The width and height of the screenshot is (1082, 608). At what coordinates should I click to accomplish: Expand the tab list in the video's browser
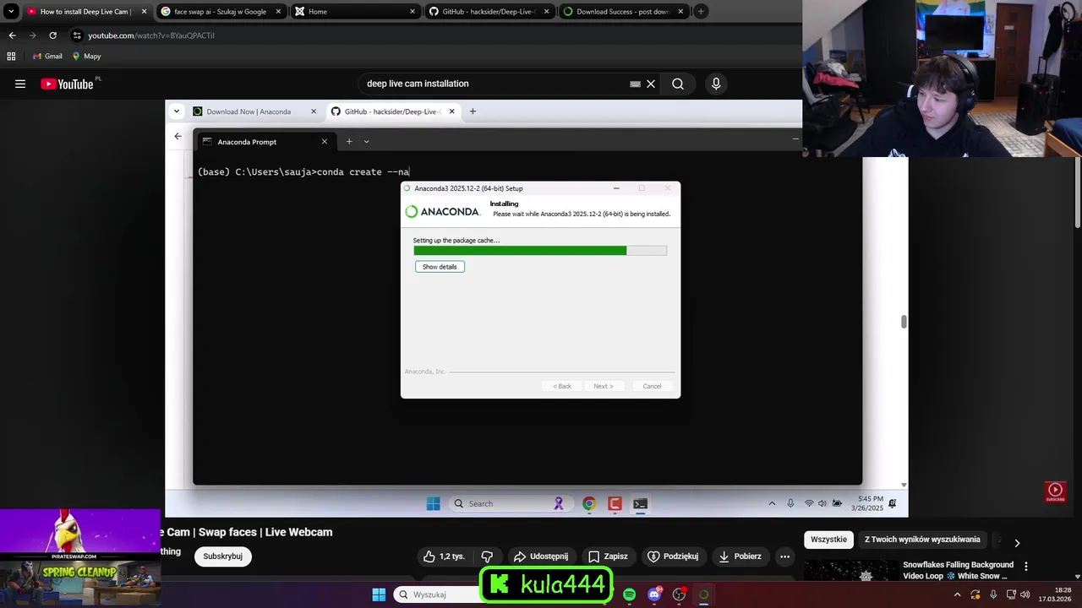[x=177, y=111]
